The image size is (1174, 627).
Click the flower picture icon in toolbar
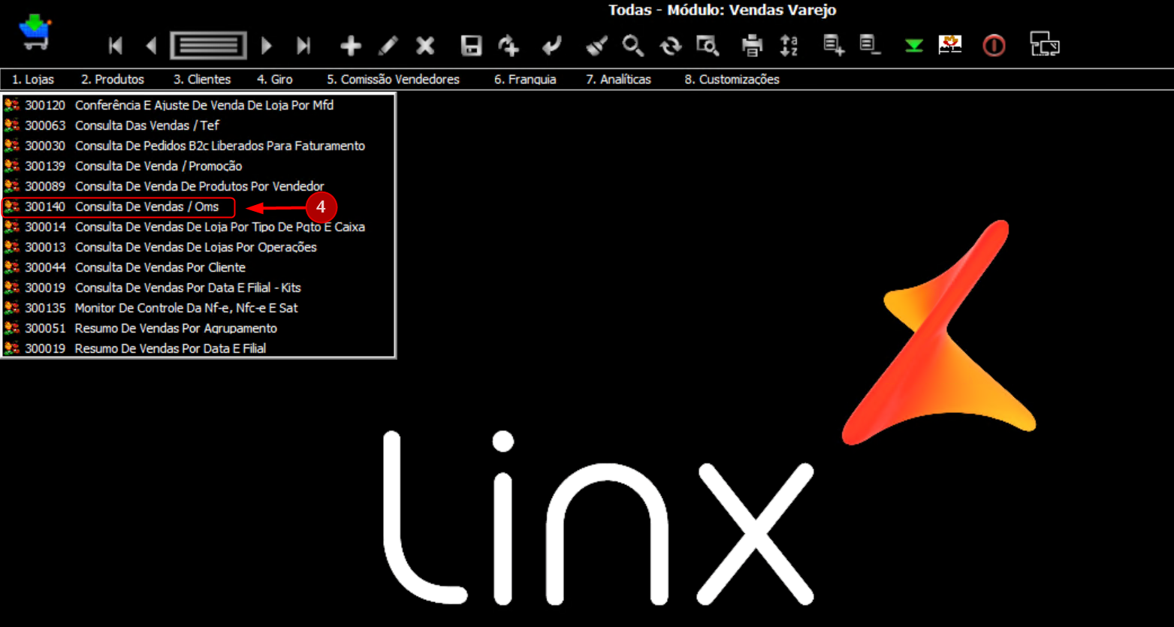coord(950,44)
